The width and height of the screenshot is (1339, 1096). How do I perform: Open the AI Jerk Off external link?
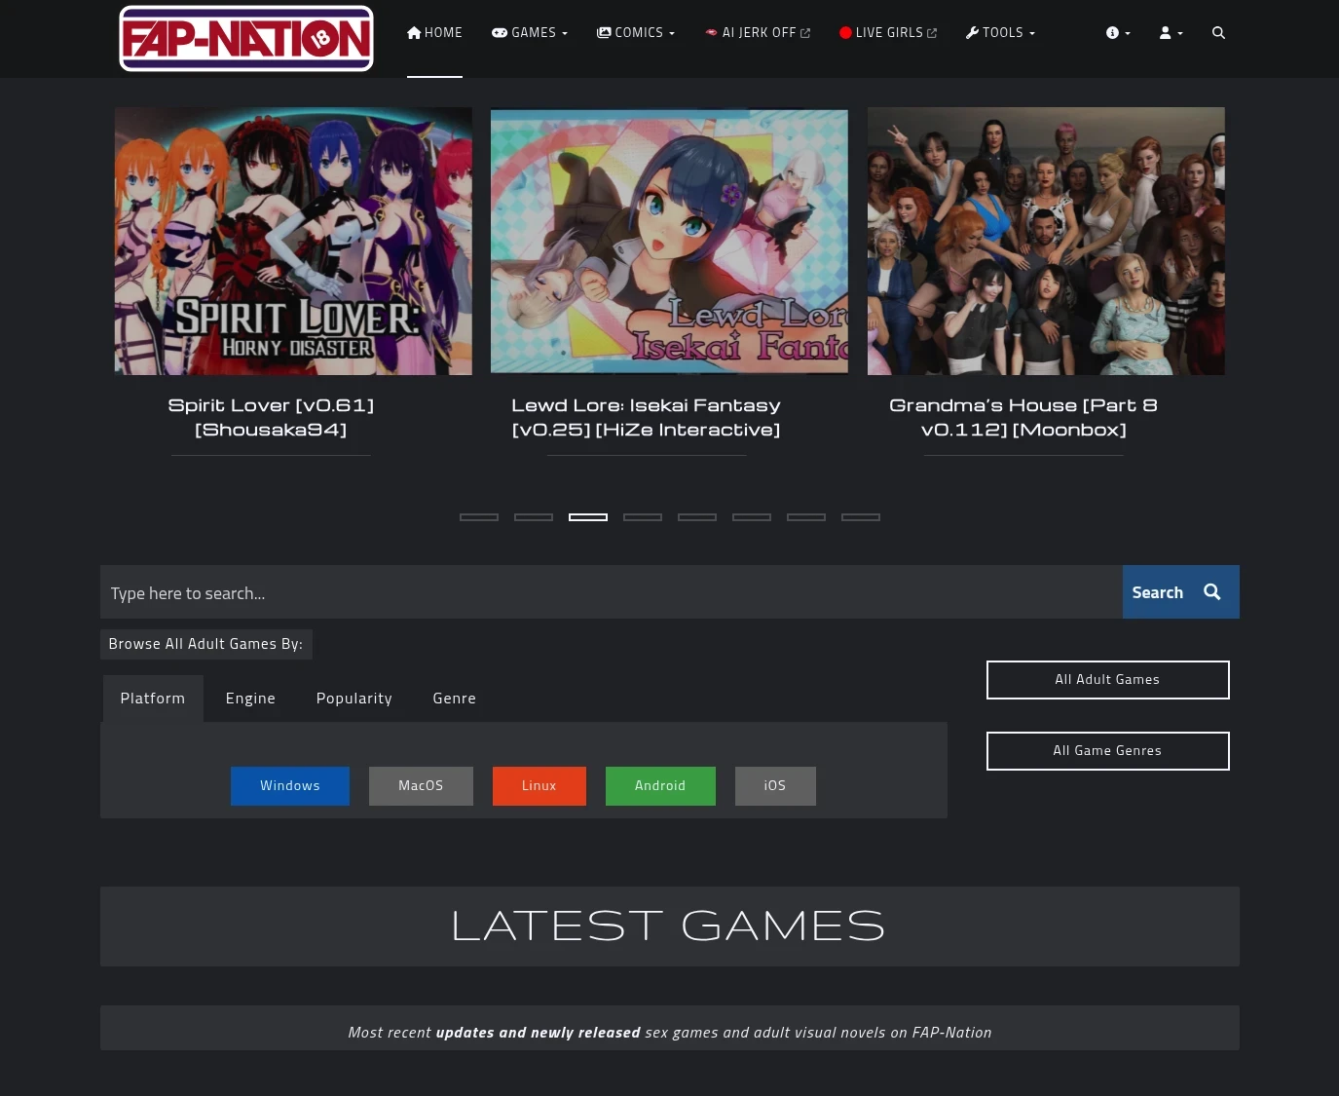(x=758, y=33)
